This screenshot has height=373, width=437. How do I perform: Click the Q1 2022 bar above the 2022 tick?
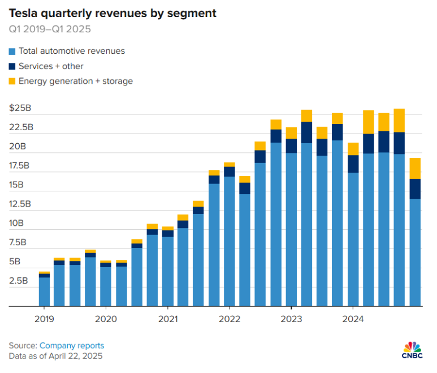pyautogui.click(x=230, y=234)
